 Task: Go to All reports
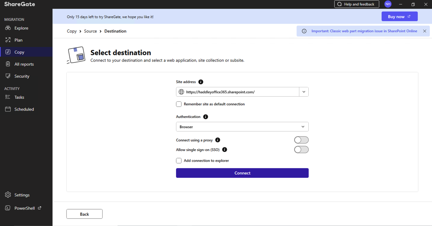tap(26, 64)
